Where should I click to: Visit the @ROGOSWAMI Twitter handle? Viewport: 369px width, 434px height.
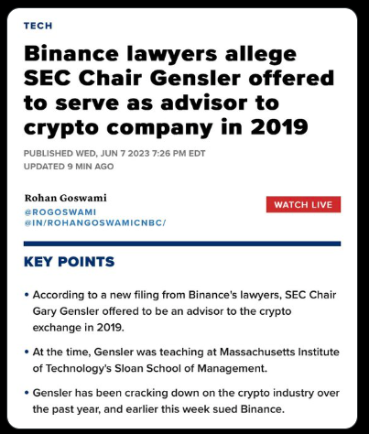[x=60, y=212]
